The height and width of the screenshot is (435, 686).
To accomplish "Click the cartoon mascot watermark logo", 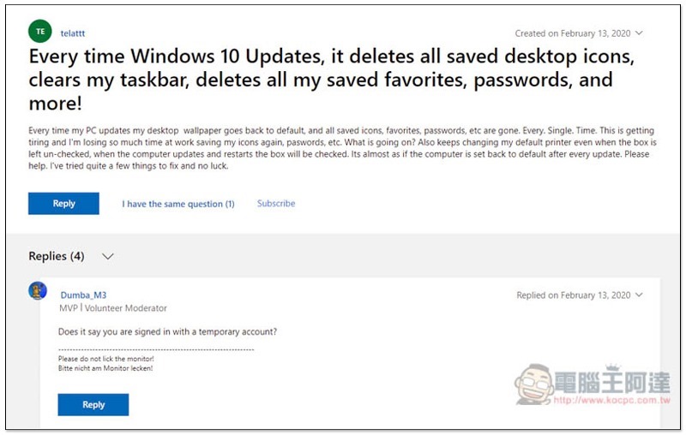I will click(x=533, y=385).
